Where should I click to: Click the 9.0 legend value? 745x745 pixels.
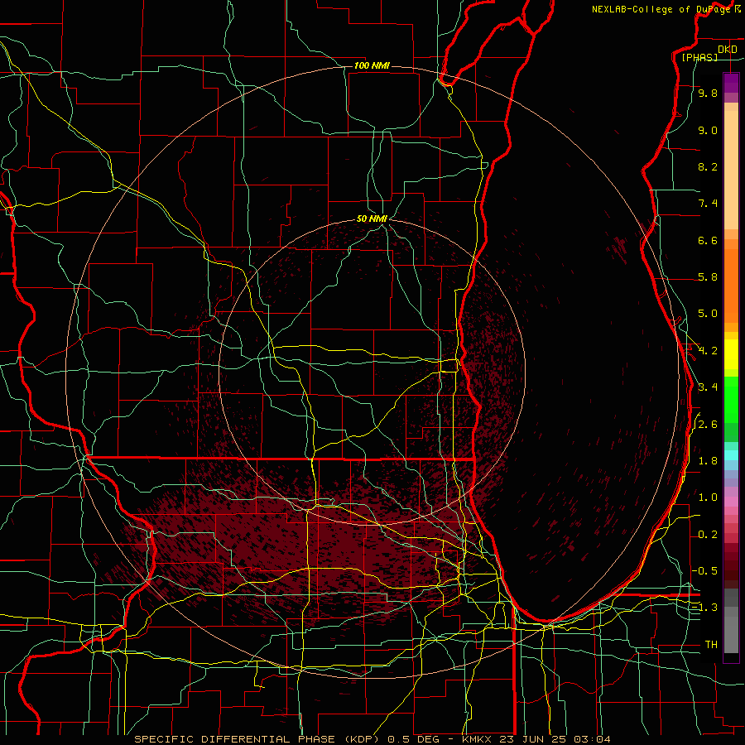point(708,130)
